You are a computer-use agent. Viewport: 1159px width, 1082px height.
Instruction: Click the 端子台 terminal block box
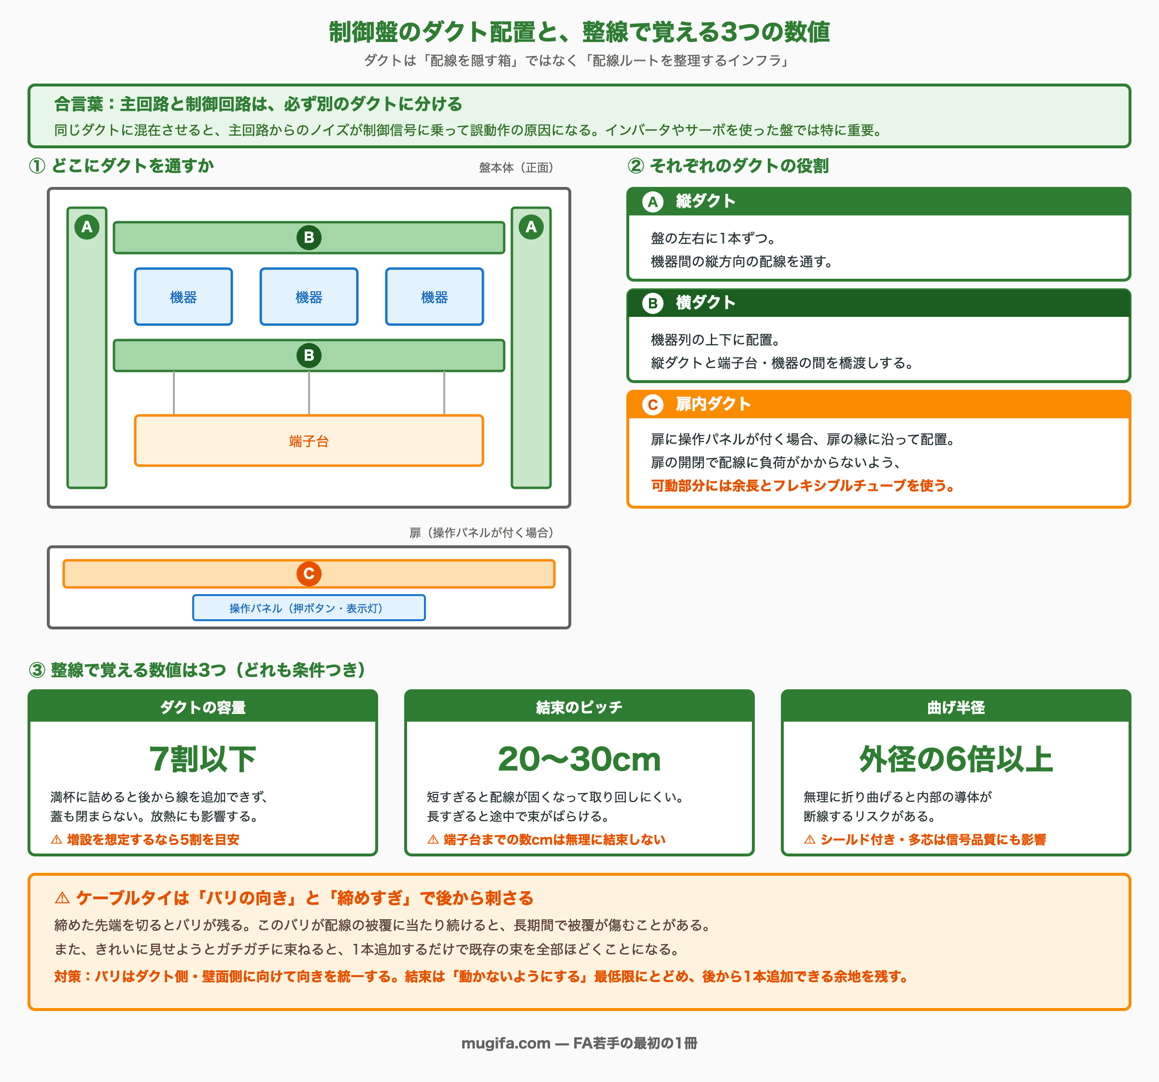pyautogui.click(x=309, y=441)
